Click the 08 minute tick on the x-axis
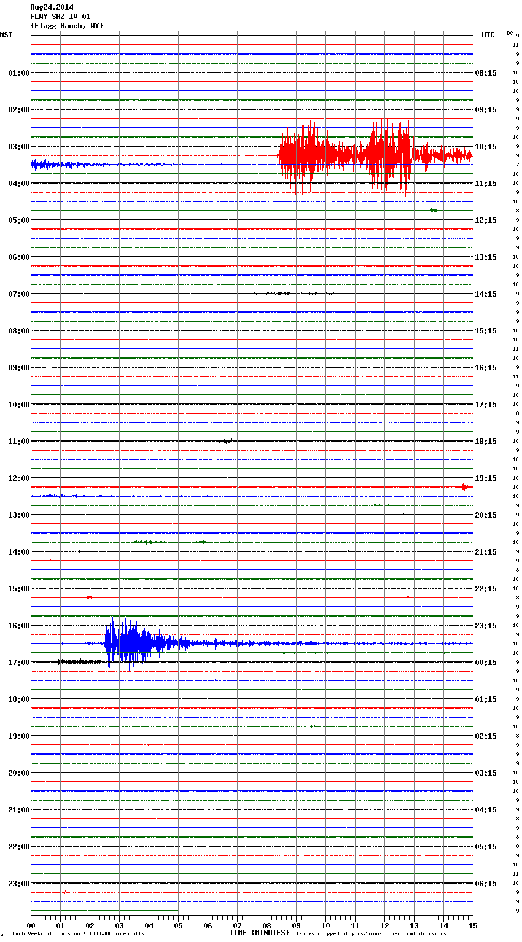522x942 pixels. [267, 925]
